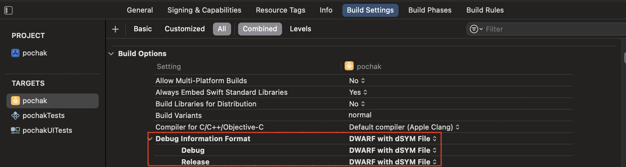Open the Build Phases tab
The height and width of the screenshot is (167, 626).
coord(430,10)
